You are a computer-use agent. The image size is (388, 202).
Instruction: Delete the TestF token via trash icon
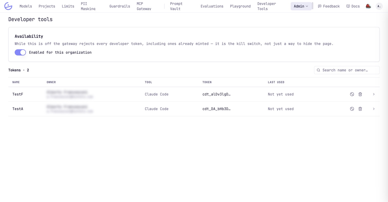360,94
